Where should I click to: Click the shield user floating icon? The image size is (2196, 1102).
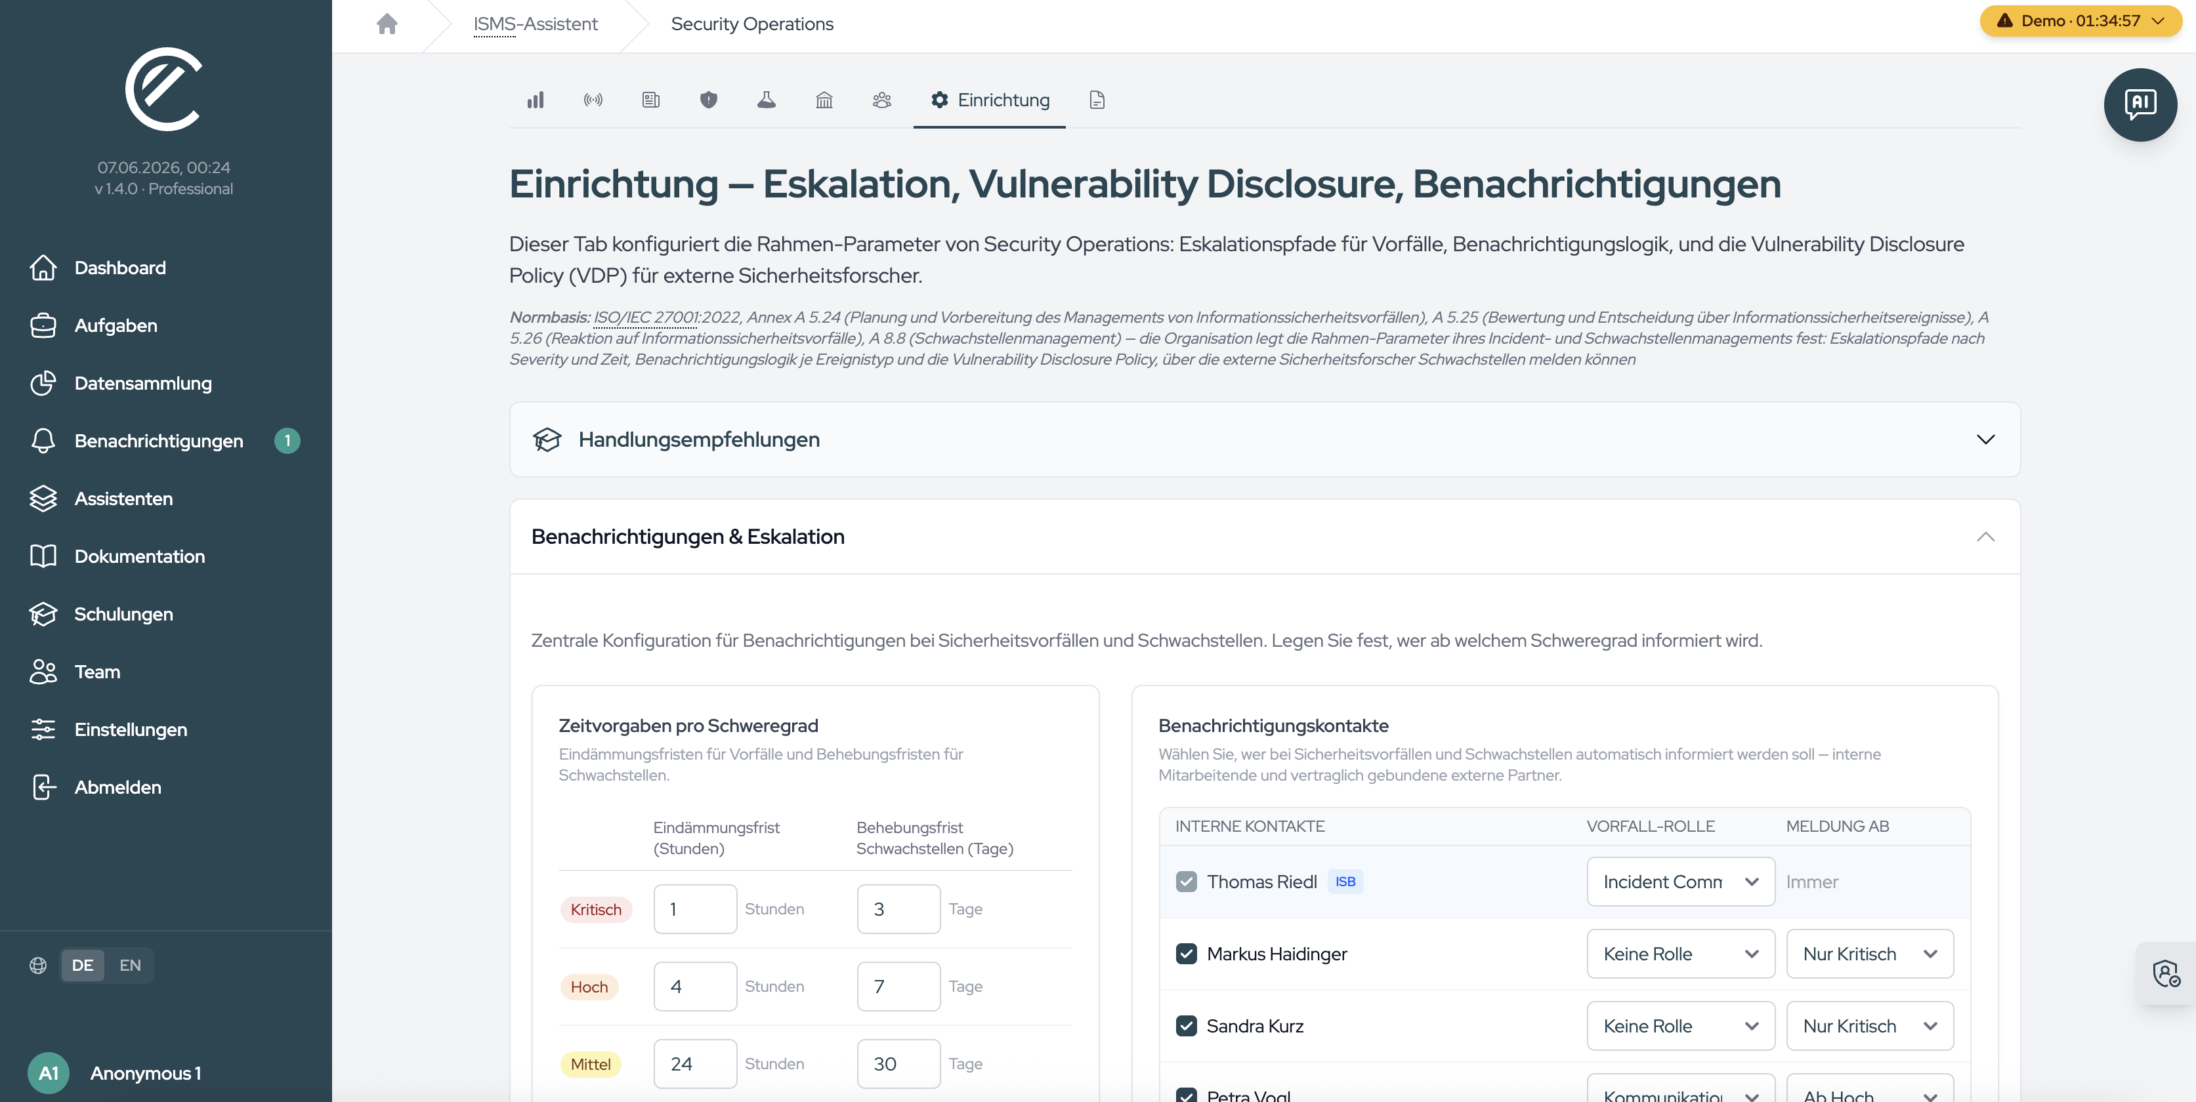pyautogui.click(x=2166, y=973)
